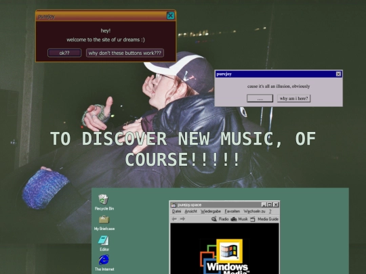Close the blue-titled purejoy dialog
This screenshot has width=366, height=274.
[x=338, y=74]
